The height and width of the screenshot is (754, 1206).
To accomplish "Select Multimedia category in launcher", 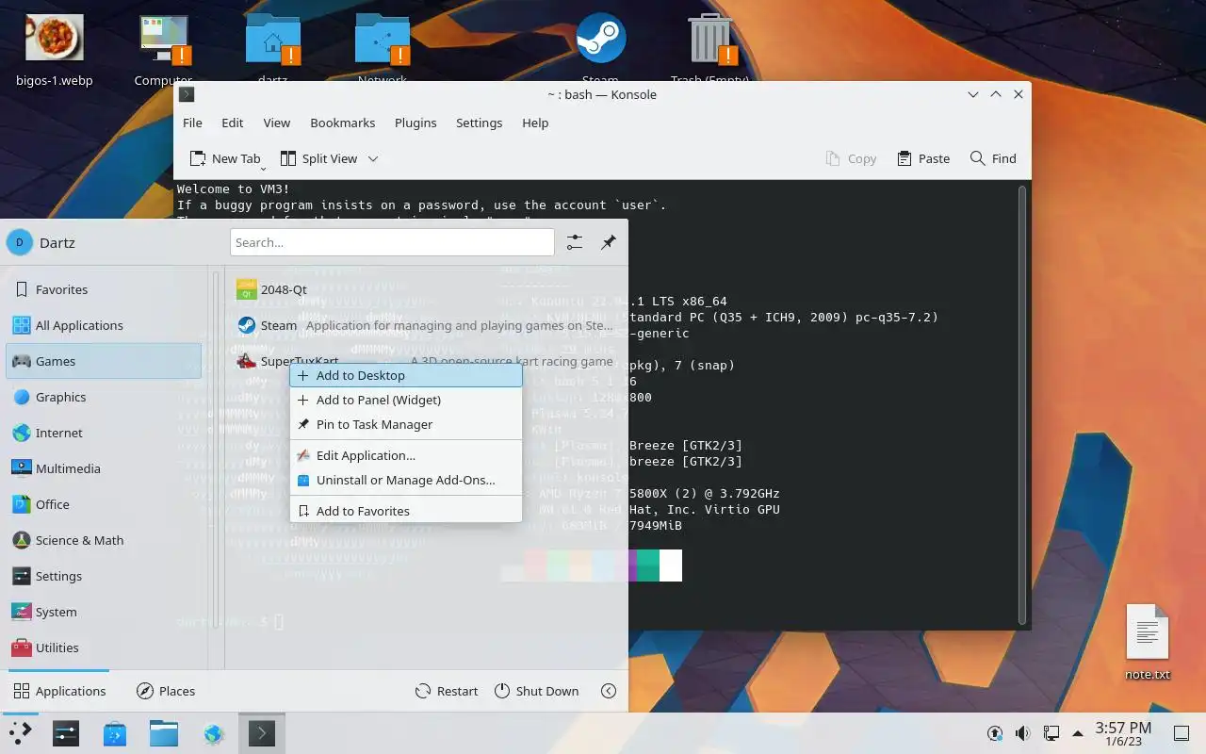I will tap(104, 468).
